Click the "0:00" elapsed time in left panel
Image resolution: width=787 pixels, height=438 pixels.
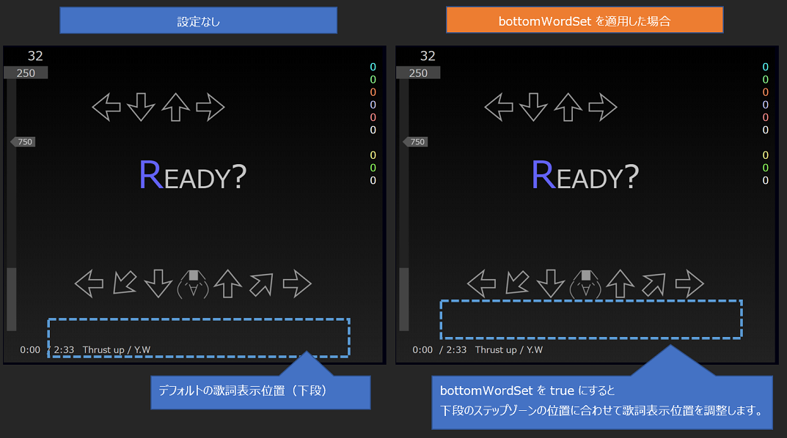(x=30, y=350)
